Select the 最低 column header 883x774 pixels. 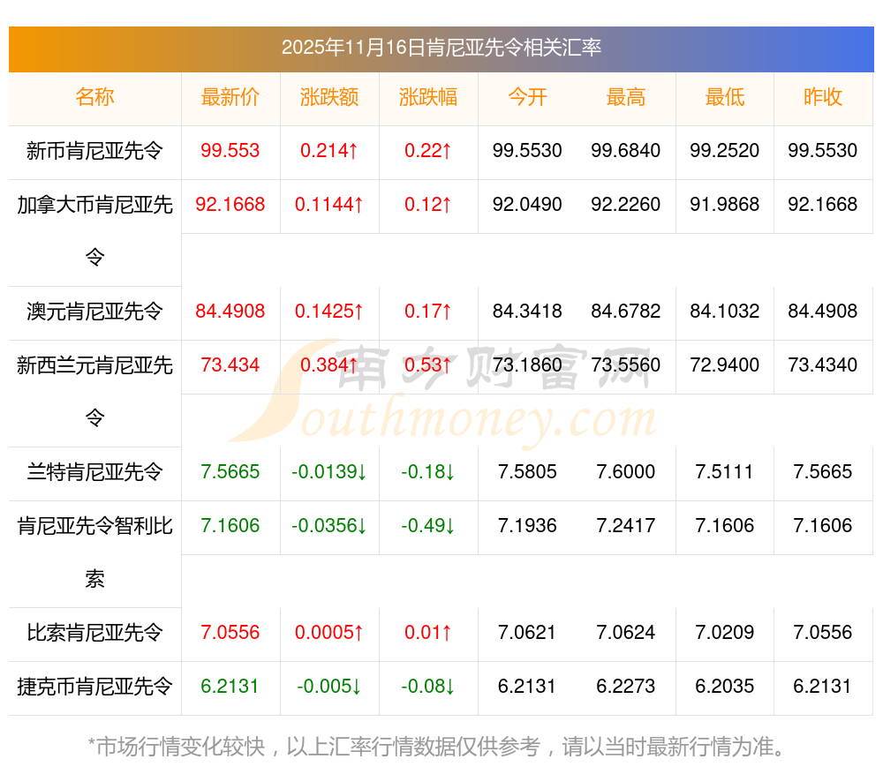[725, 98]
